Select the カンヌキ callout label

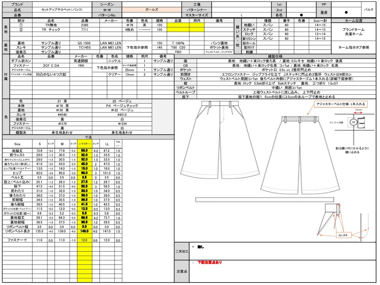(343, 235)
